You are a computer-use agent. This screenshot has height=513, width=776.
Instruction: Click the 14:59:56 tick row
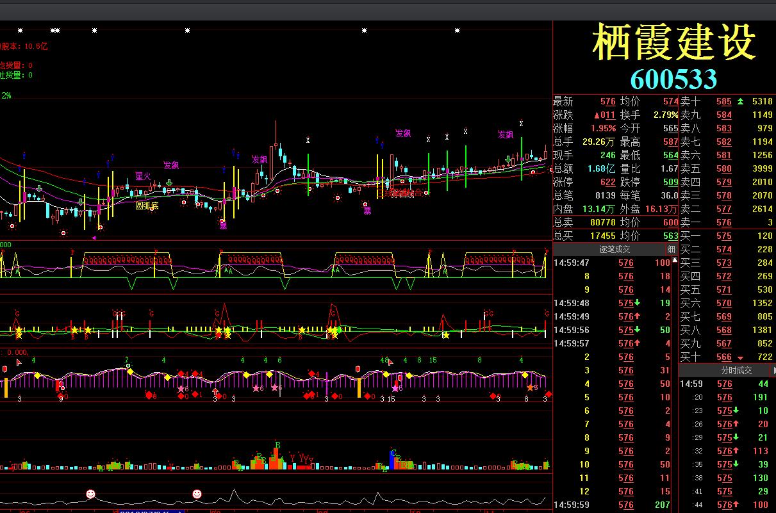(x=612, y=330)
